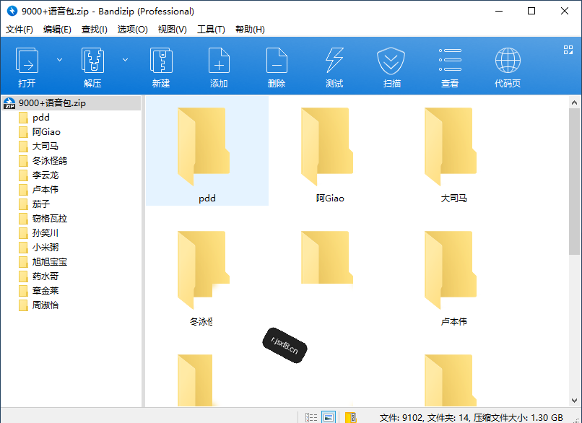This screenshot has width=582, height=423.
Task: Click the Add (添加) file icon
Action: 219,61
